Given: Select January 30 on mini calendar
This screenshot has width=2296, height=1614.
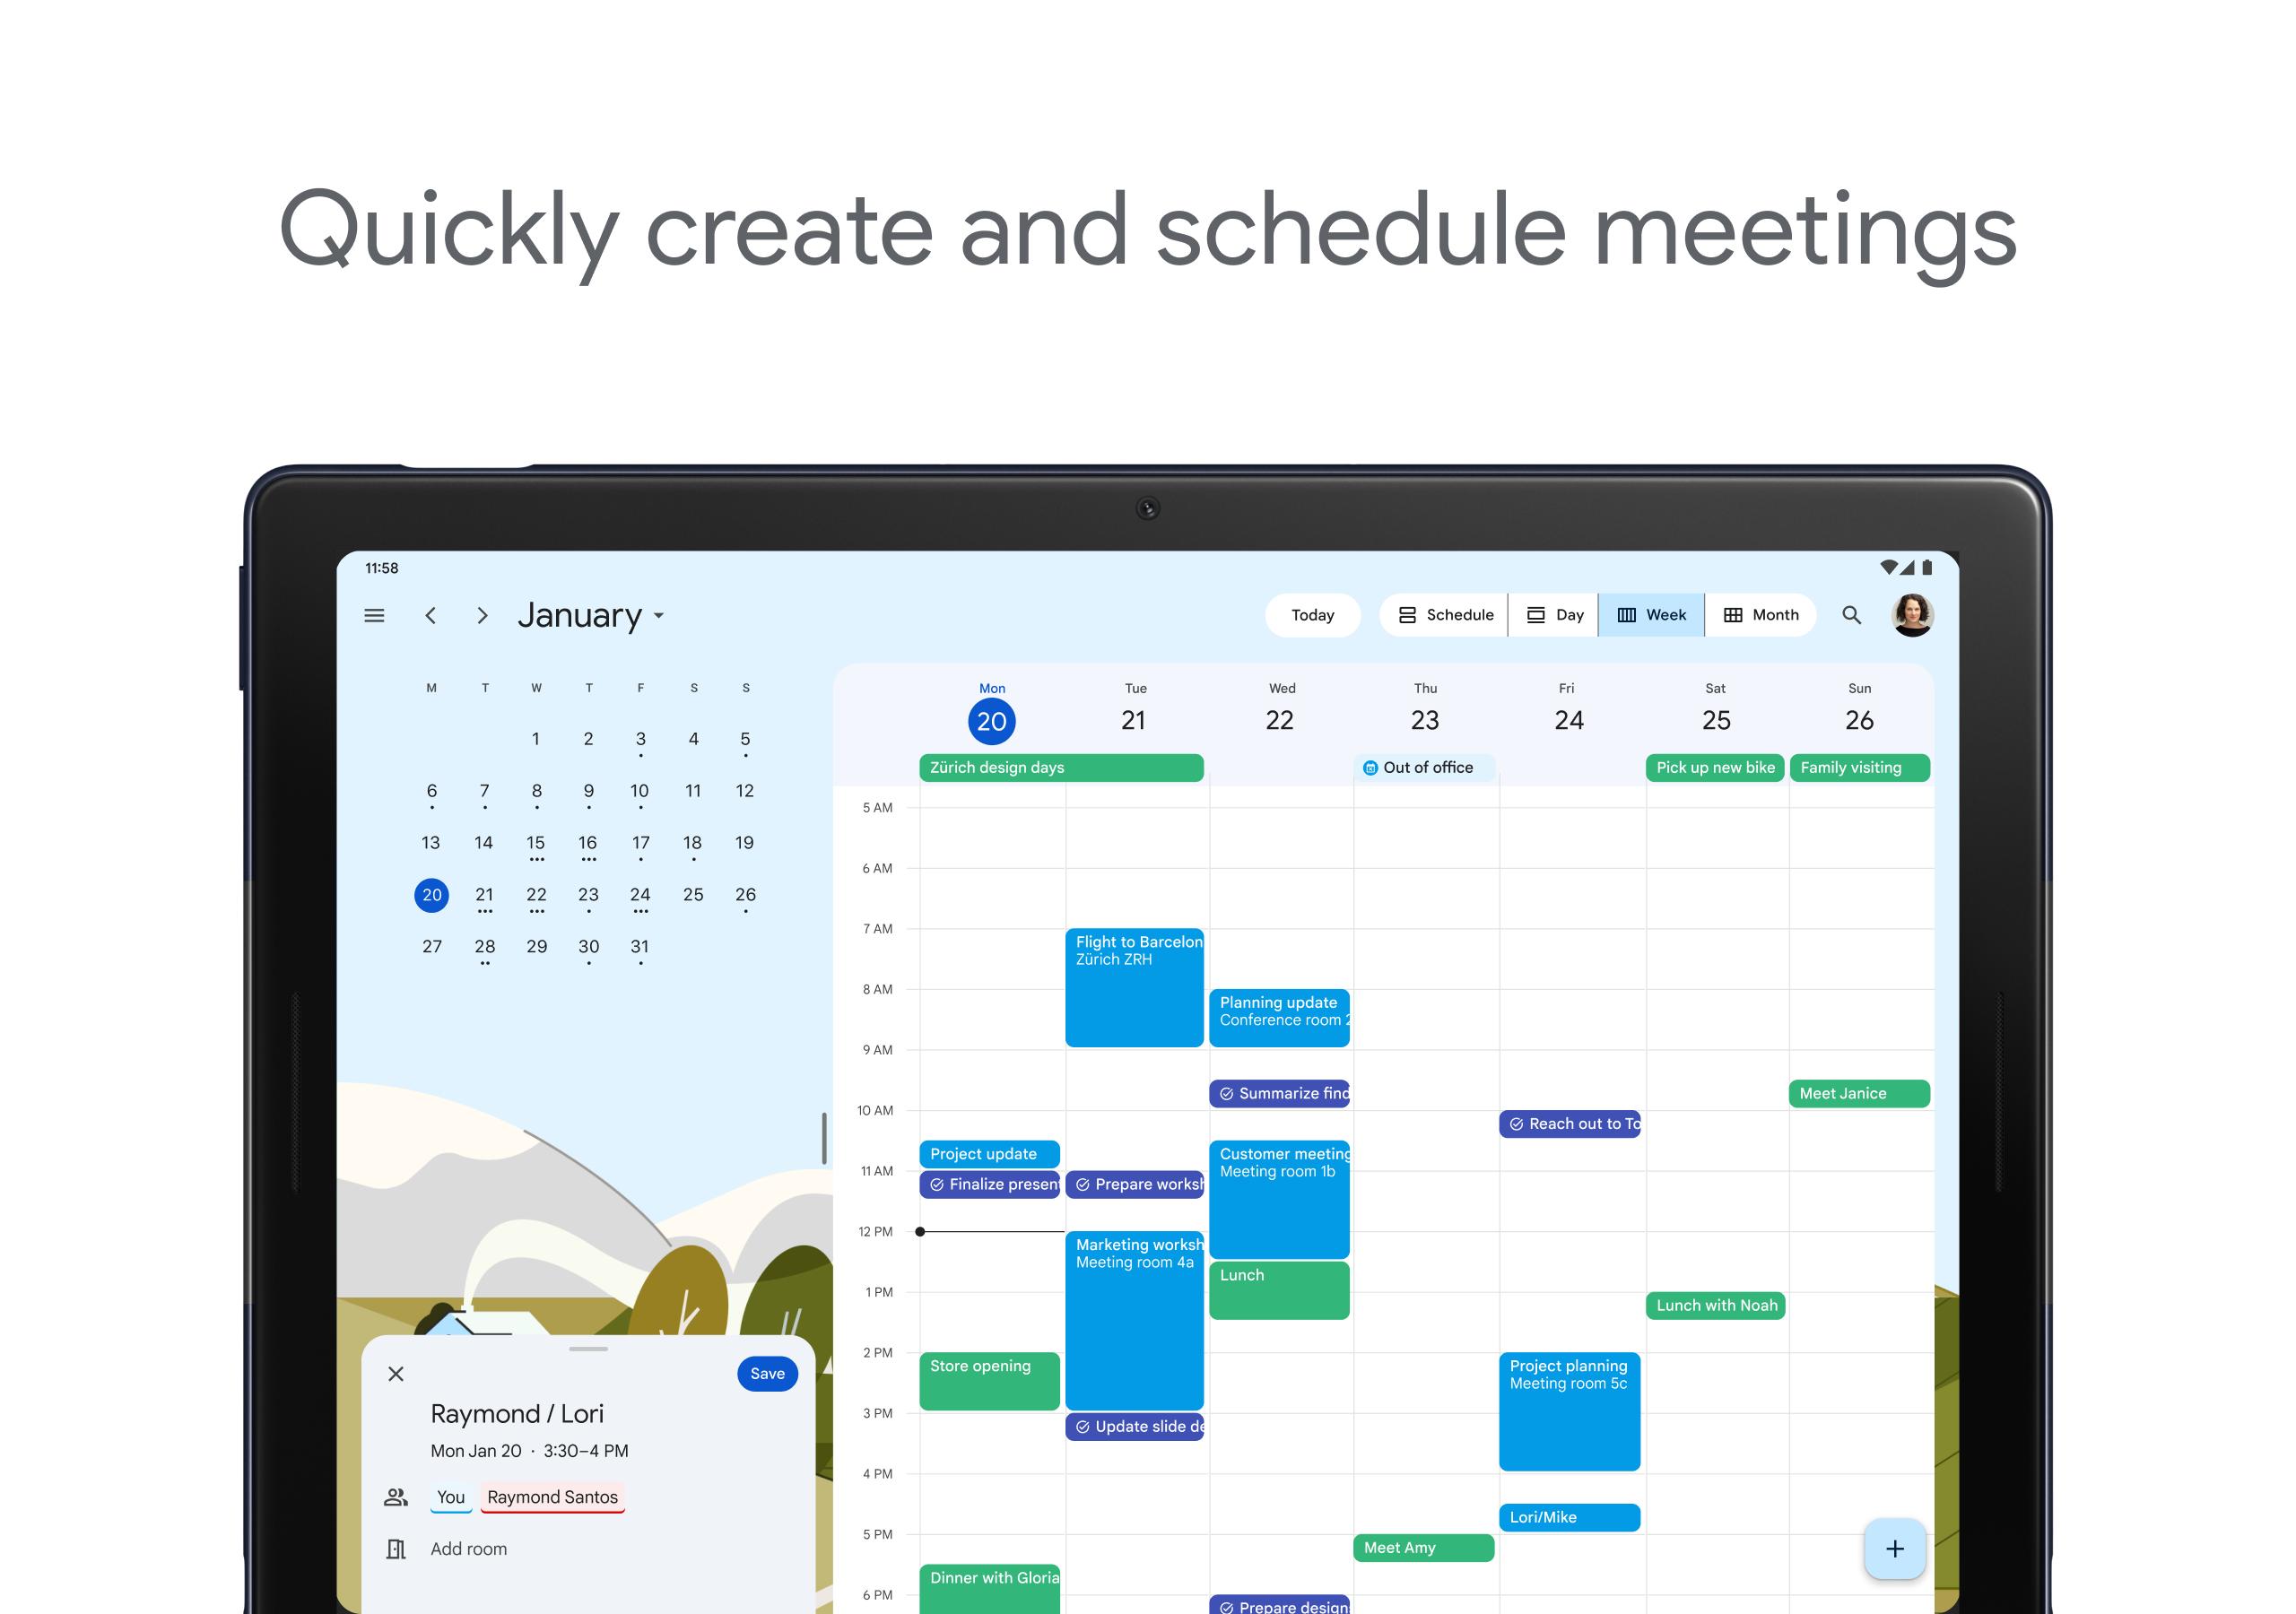Looking at the screenshot, I should click(x=589, y=947).
